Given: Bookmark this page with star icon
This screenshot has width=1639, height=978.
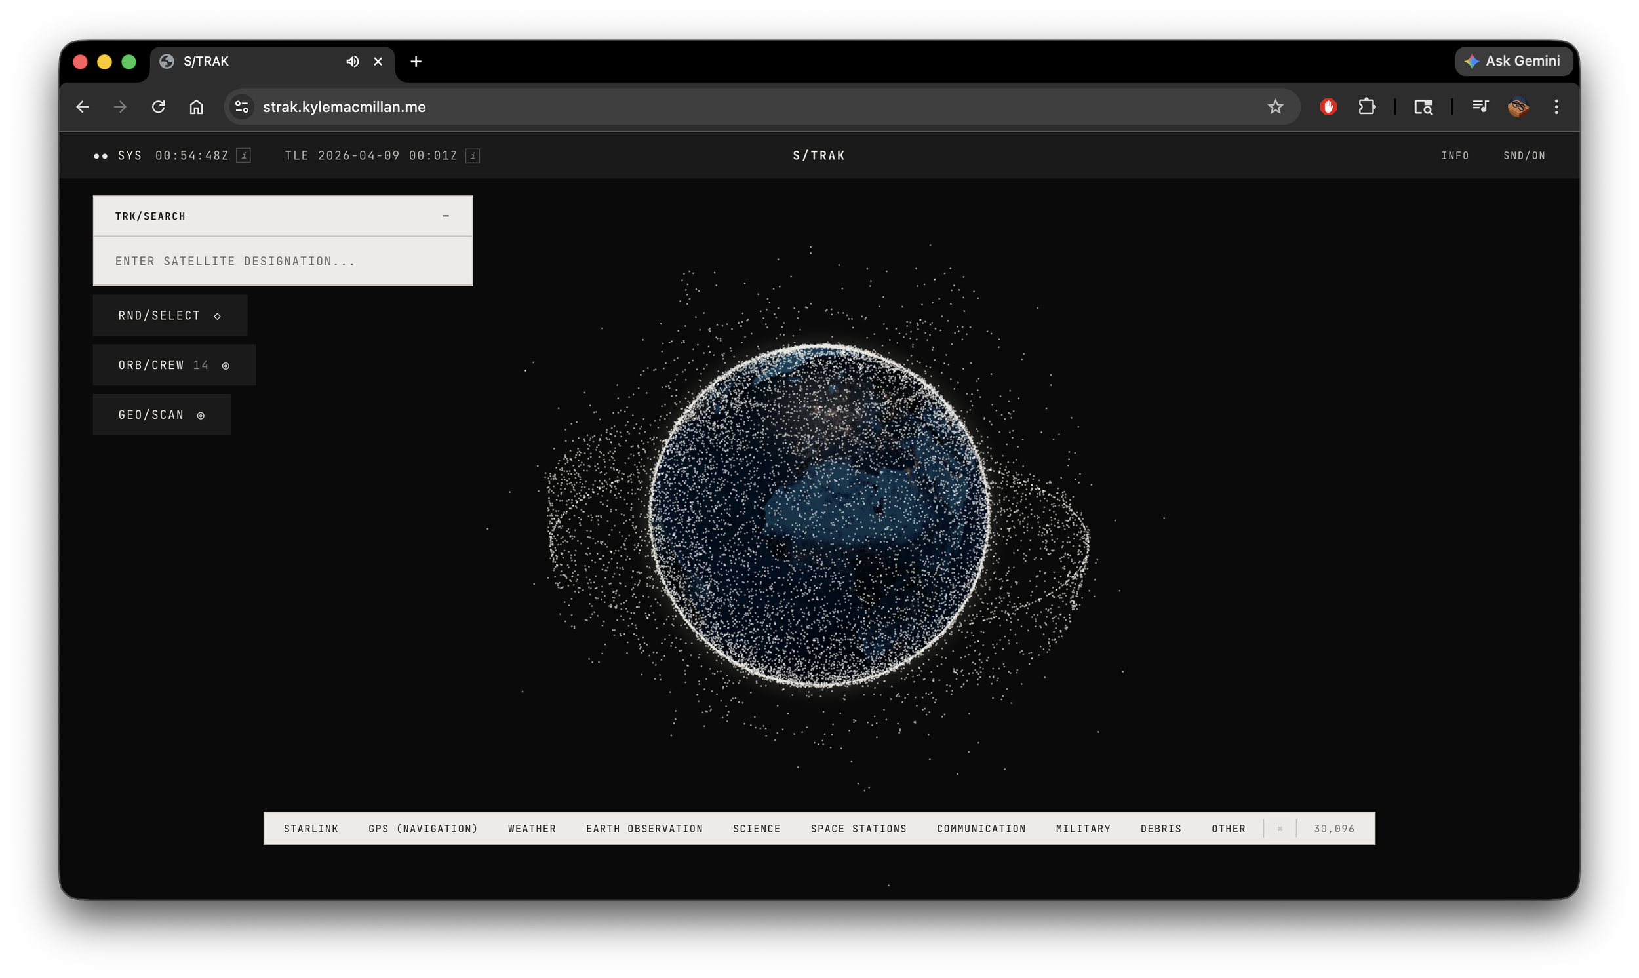Looking at the screenshot, I should [1275, 107].
